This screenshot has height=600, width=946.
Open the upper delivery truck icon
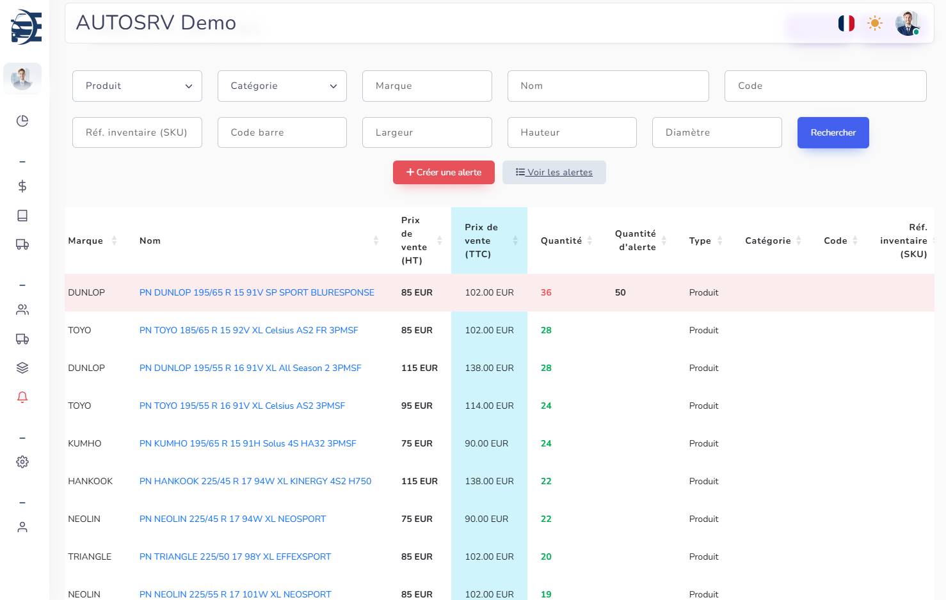pyautogui.click(x=22, y=244)
